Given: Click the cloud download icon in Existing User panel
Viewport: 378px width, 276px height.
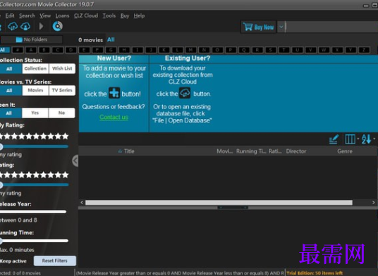Looking at the screenshot, I should click(x=185, y=93).
